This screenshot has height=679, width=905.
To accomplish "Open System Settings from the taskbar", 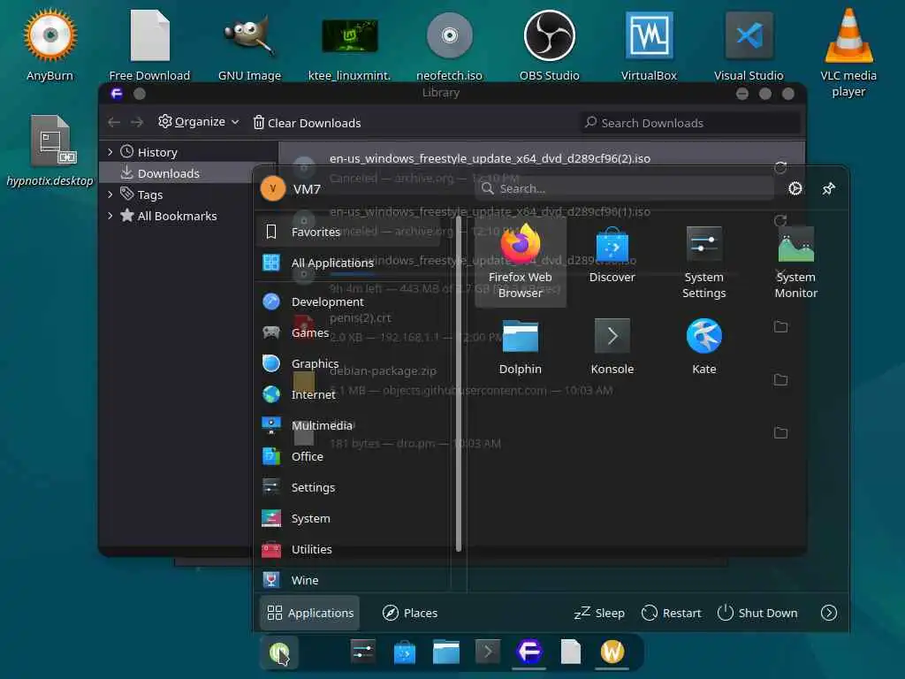I will (x=362, y=652).
